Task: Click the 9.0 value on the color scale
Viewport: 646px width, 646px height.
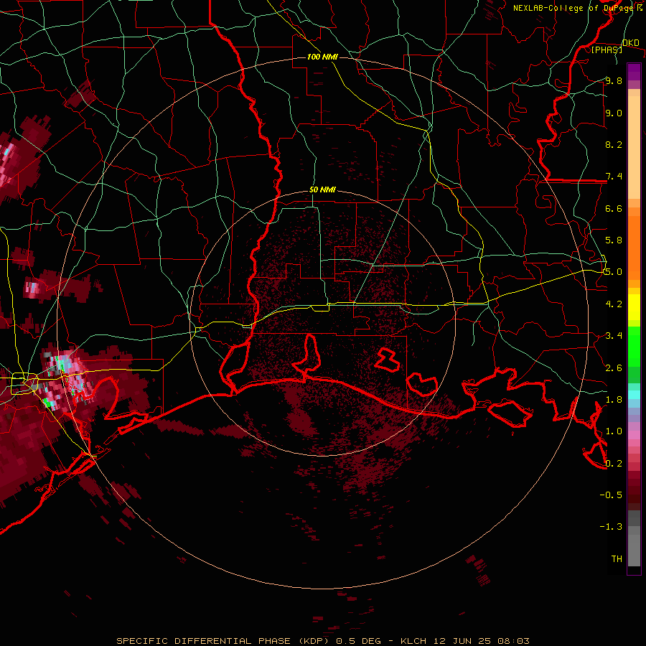Action: pyautogui.click(x=614, y=113)
